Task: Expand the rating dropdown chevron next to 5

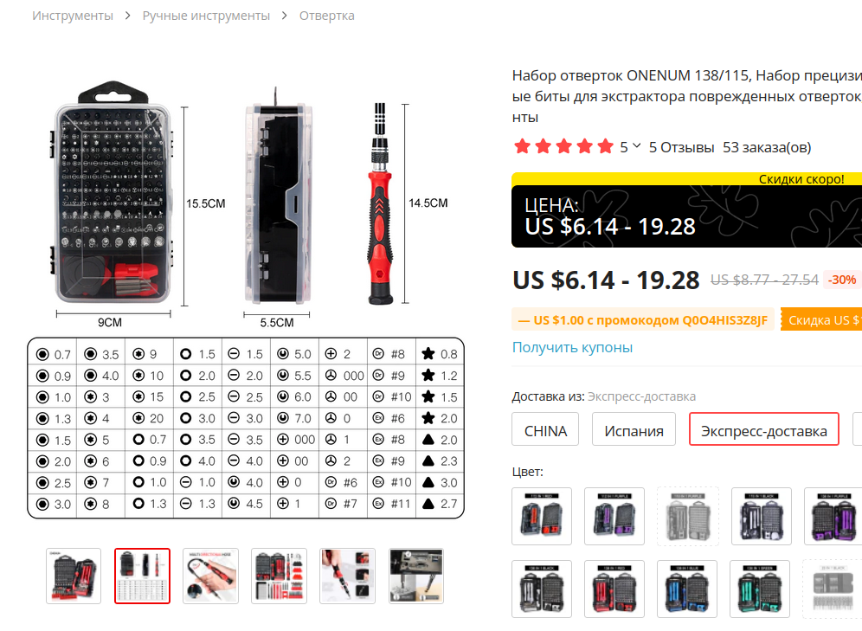Action: (637, 146)
